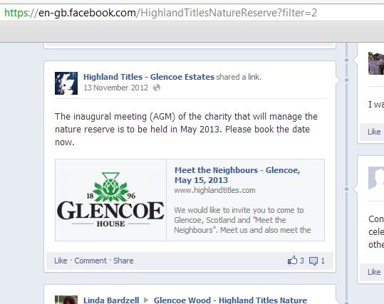This screenshot has height=304, width=384.
Task: Click the comment bubble count icon
Action: click(x=313, y=261)
